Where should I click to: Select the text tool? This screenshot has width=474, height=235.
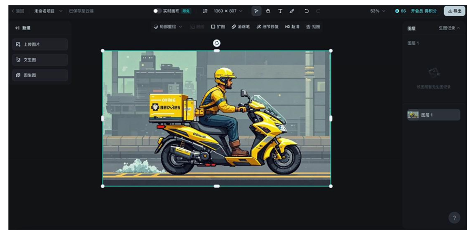pyautogui.click(x=280, y=11)
